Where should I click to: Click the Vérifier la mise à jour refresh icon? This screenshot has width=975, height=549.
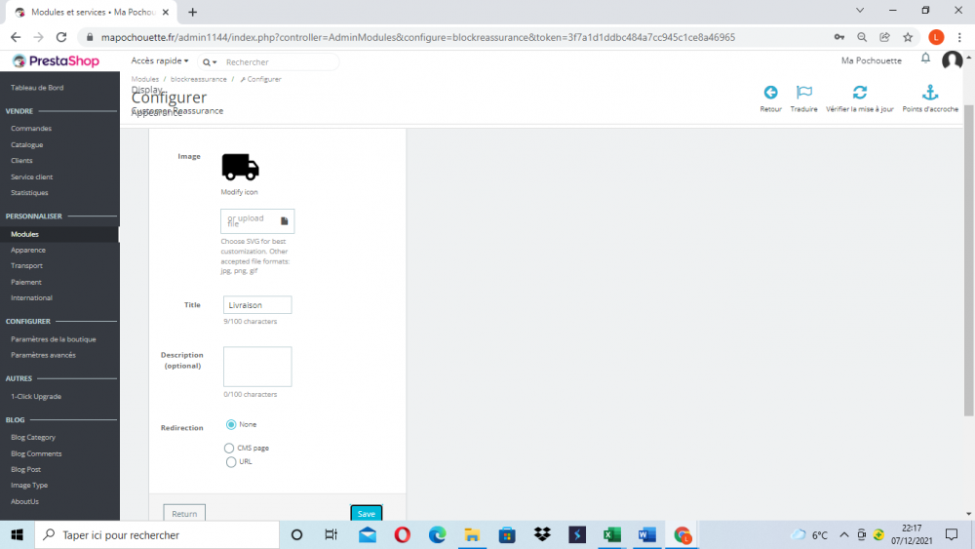click(859, 93)
